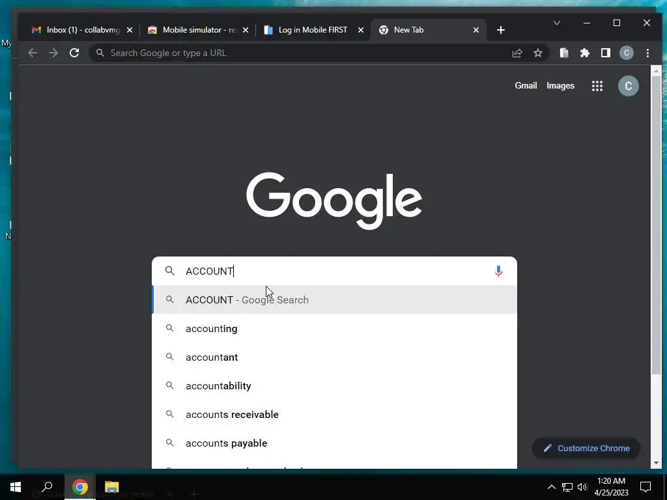Close the New Tab tab
Screen dimensions: 667x500
476,30
